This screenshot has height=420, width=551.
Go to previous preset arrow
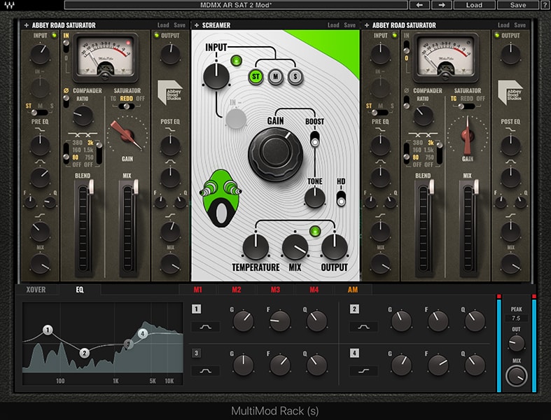tap(419, 5)
